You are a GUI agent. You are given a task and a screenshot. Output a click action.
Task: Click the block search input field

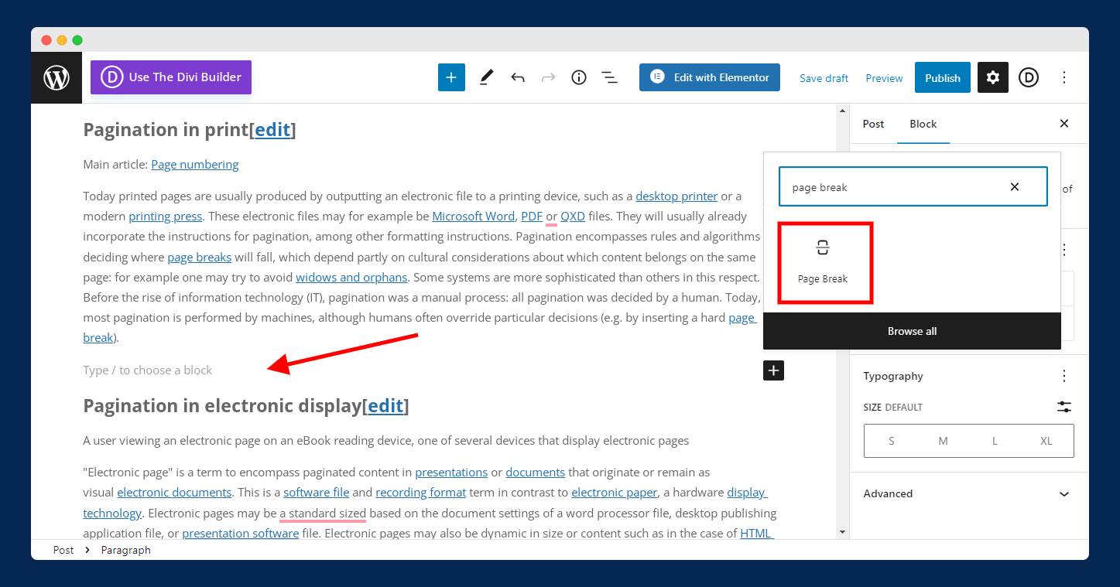coord(913,187)
